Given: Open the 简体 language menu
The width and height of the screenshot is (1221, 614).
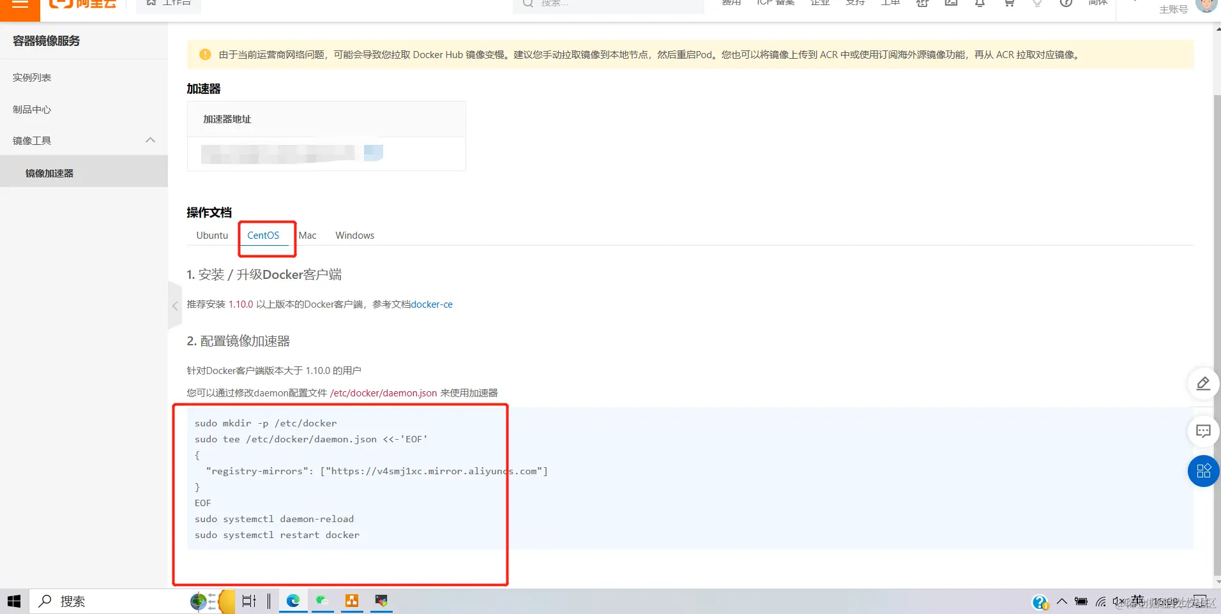Looking at the screenshot, I should pos(1098,3).
